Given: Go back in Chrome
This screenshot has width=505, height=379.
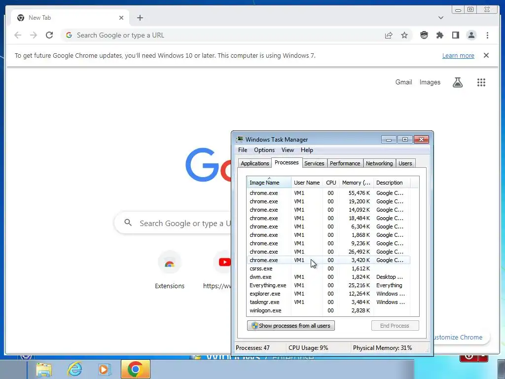Looking at the screenshot, I should point(18,35).
